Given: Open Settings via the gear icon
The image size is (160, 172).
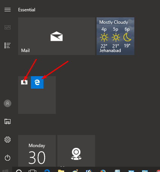Looking at the screenshot, I should [8, 140].
